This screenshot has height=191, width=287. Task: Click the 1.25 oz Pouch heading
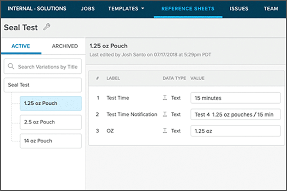click(108, 46)
